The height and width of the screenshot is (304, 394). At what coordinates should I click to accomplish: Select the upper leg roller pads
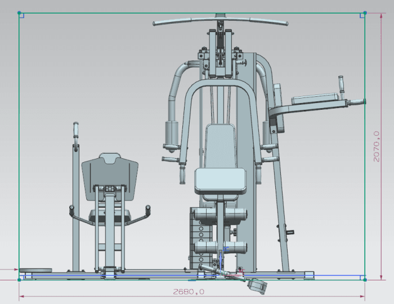coord(220,214)
